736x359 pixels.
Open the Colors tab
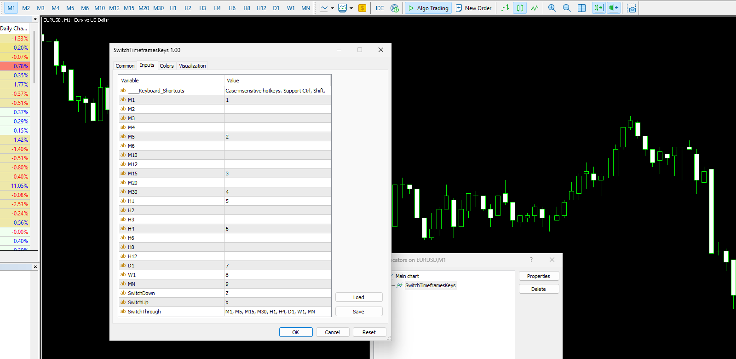(x=167, y=66)
